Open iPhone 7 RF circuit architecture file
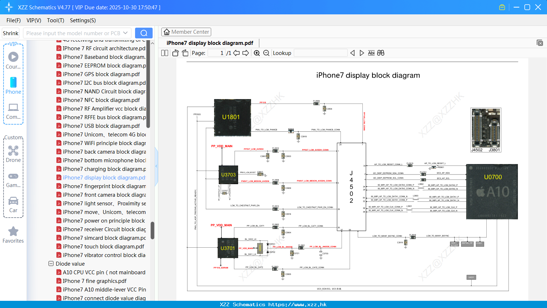The image size is (547, 308). coord(101,48)
